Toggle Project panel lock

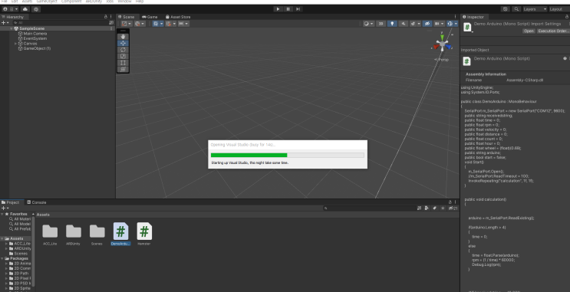pos(450,202)
